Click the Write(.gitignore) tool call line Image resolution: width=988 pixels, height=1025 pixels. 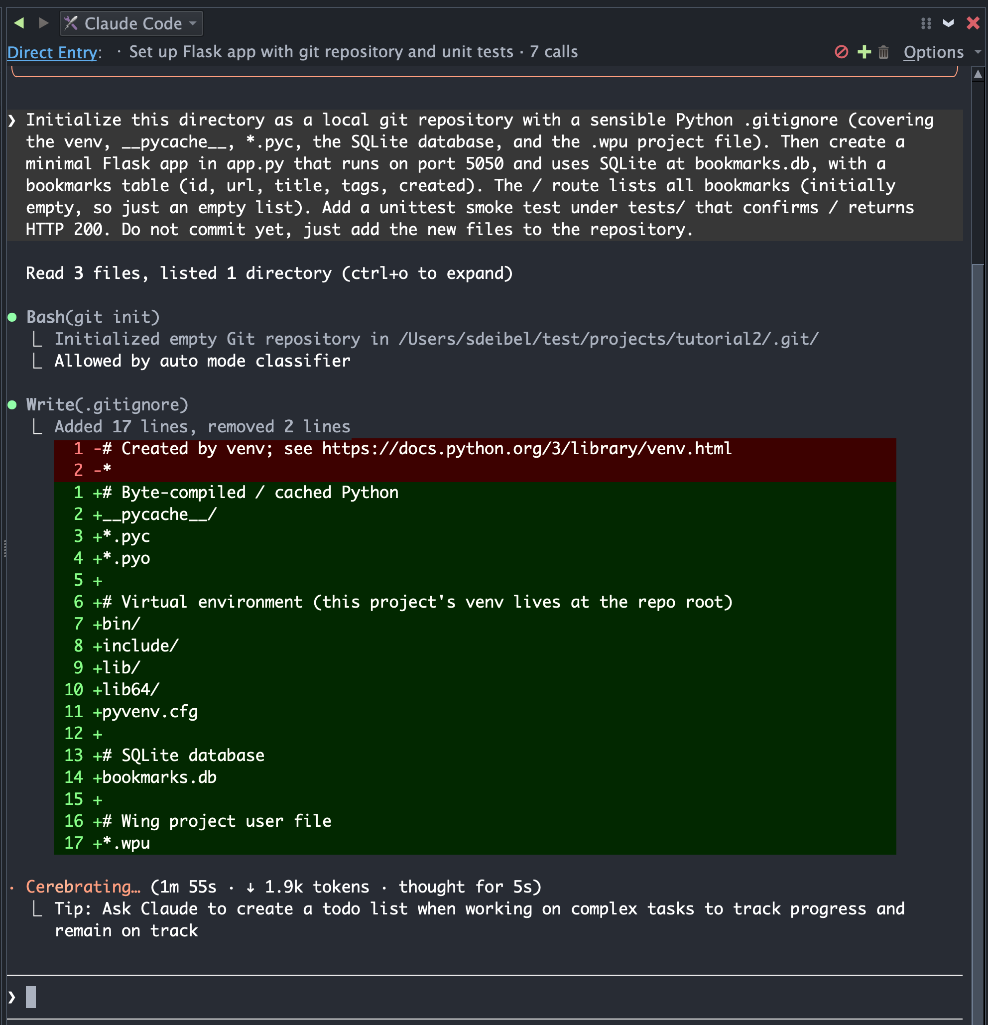[x=107, y=405]
